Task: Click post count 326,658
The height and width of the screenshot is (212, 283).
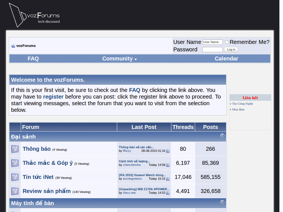Action: point(211,191)
